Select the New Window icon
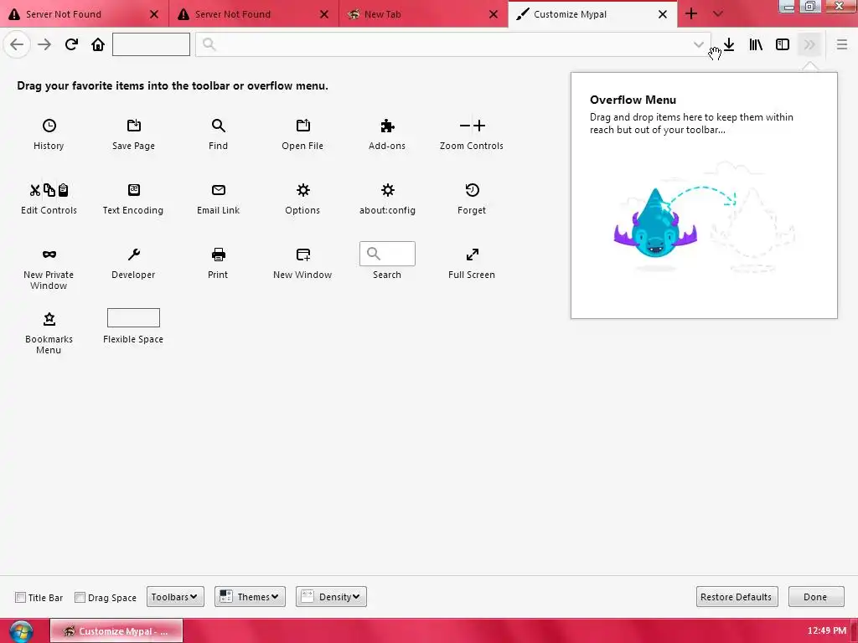Viewport: 858px width, 643px height. pyautogui.click(x=302, y=255)
